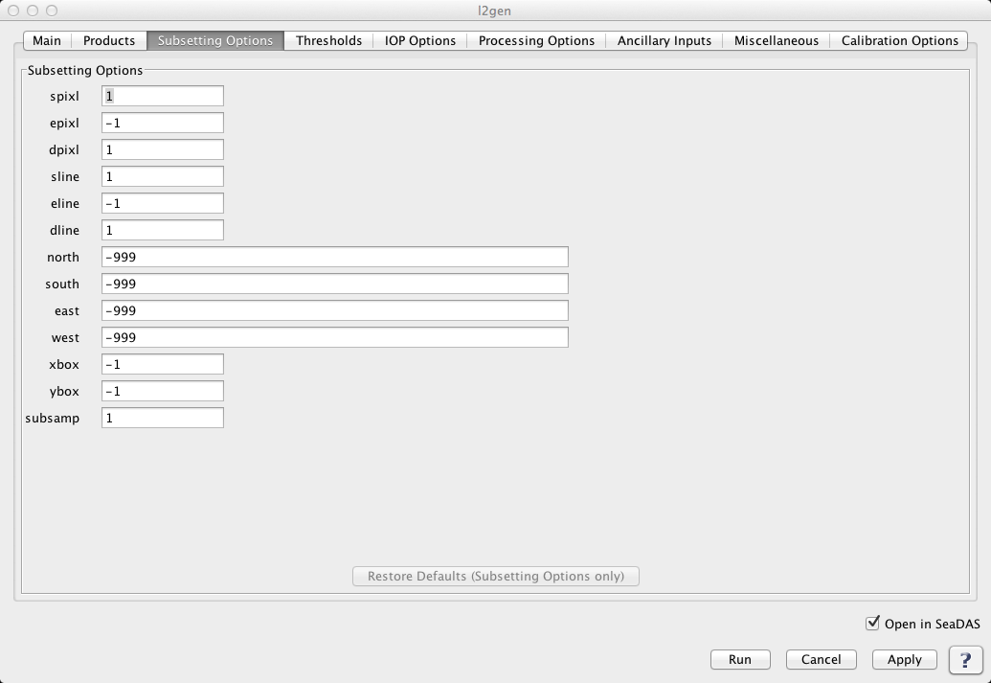Click the south latitude field

tap(335, 284)
